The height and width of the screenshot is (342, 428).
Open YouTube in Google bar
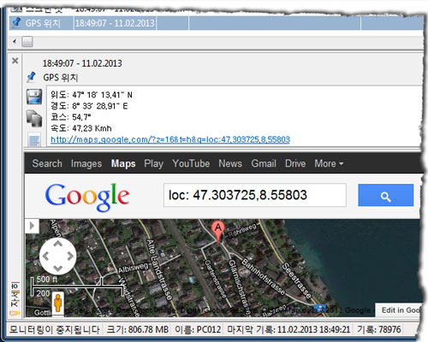pyautogui.click(x=191, y=163)
